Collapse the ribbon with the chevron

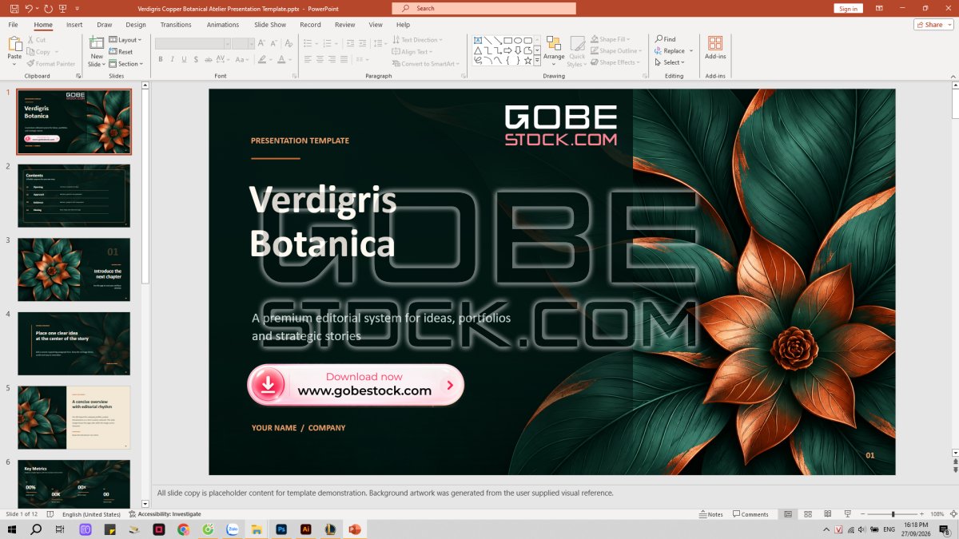coord(952,76)
